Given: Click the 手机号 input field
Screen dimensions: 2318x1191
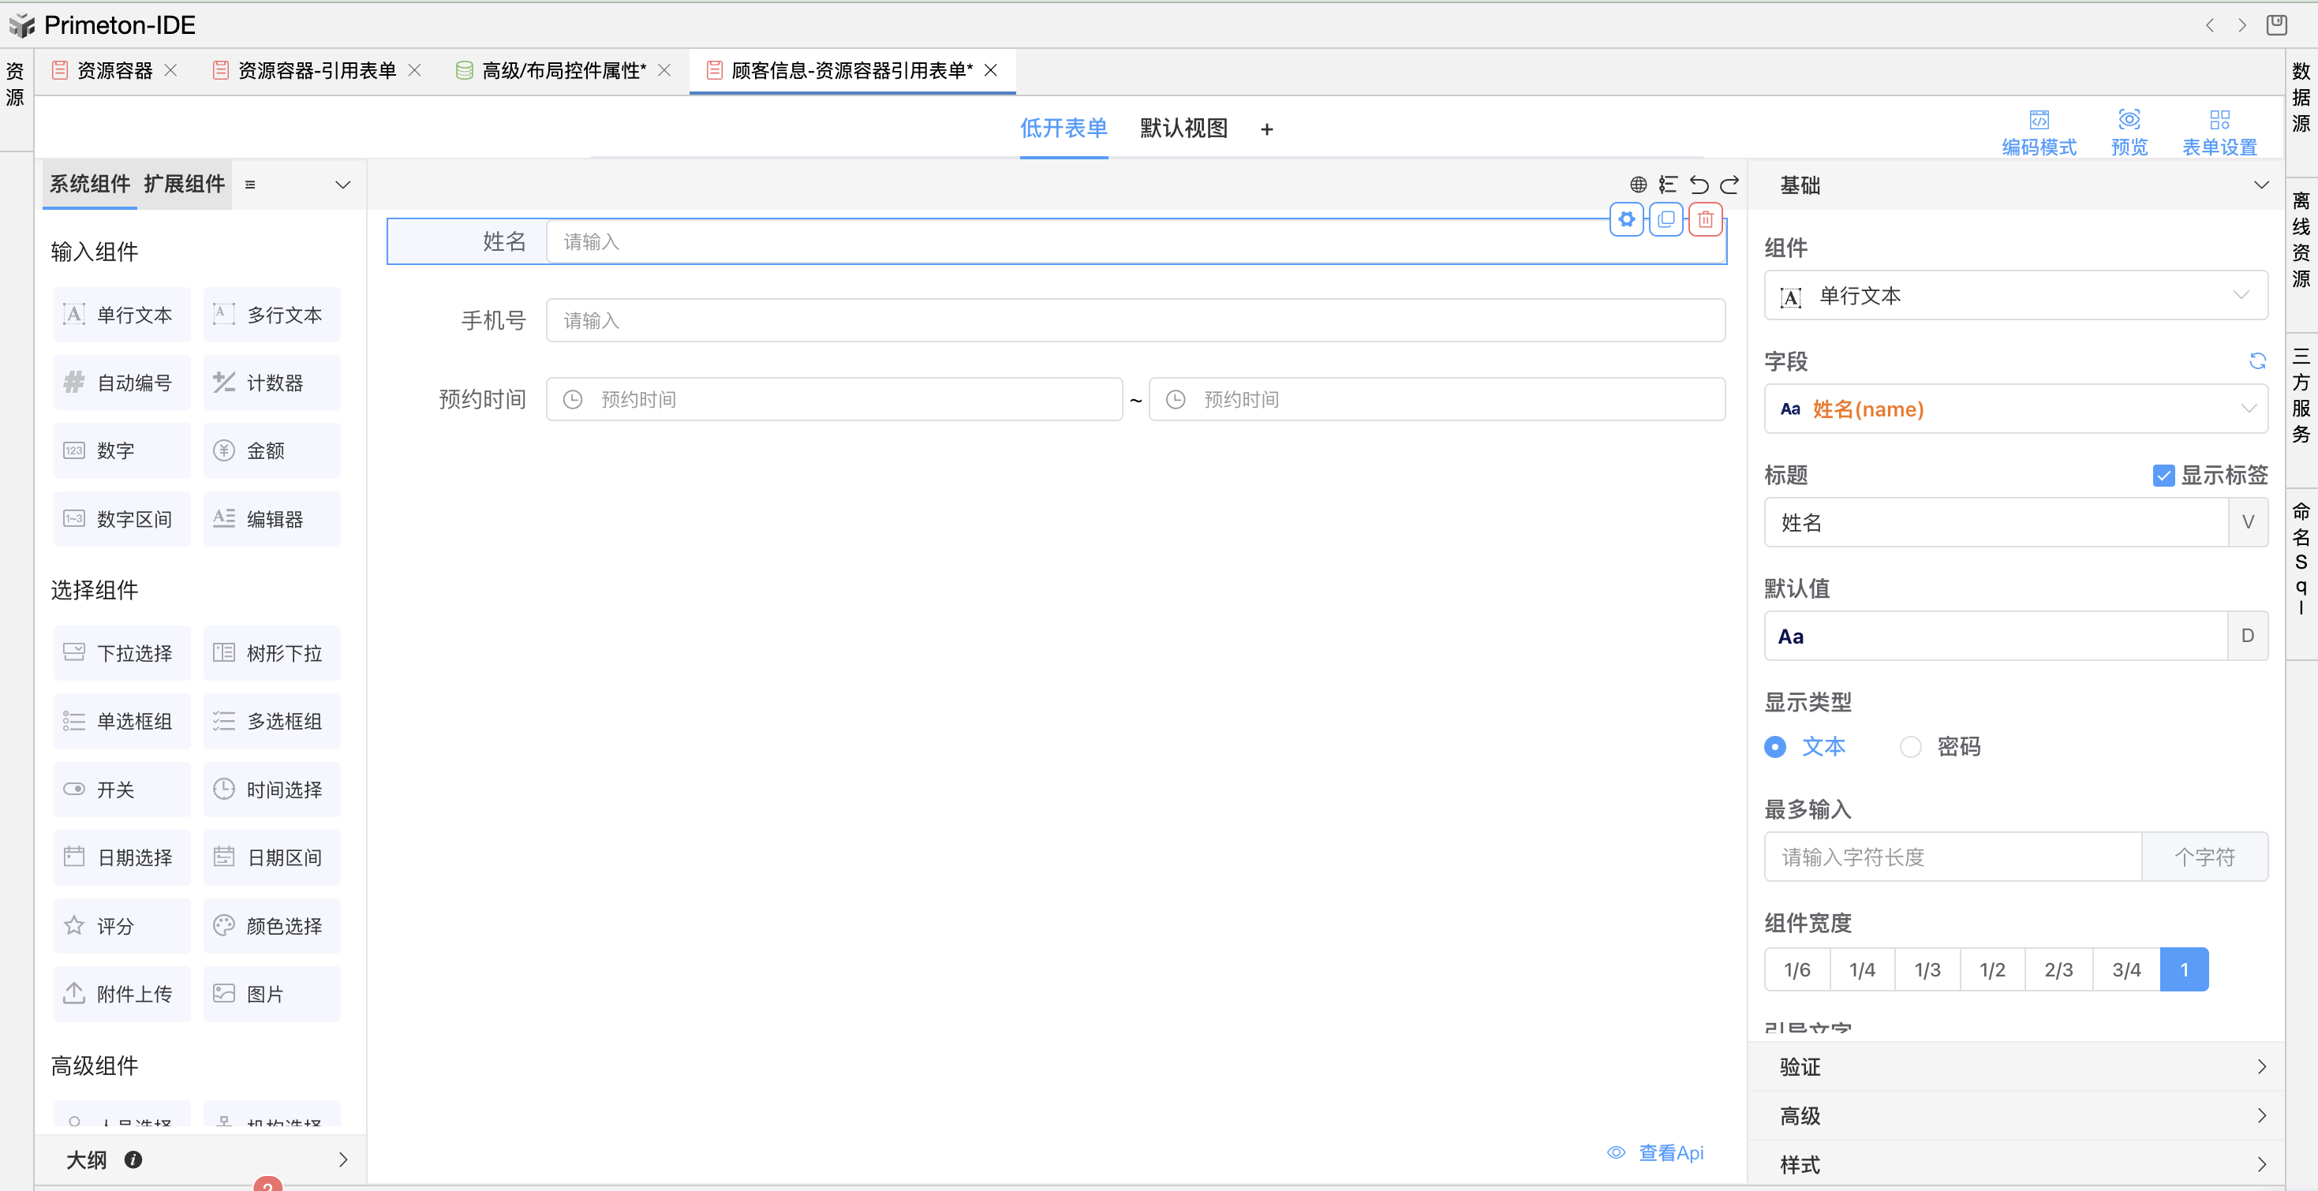Looking at the screenshot, I should (x=1135, y=321).
